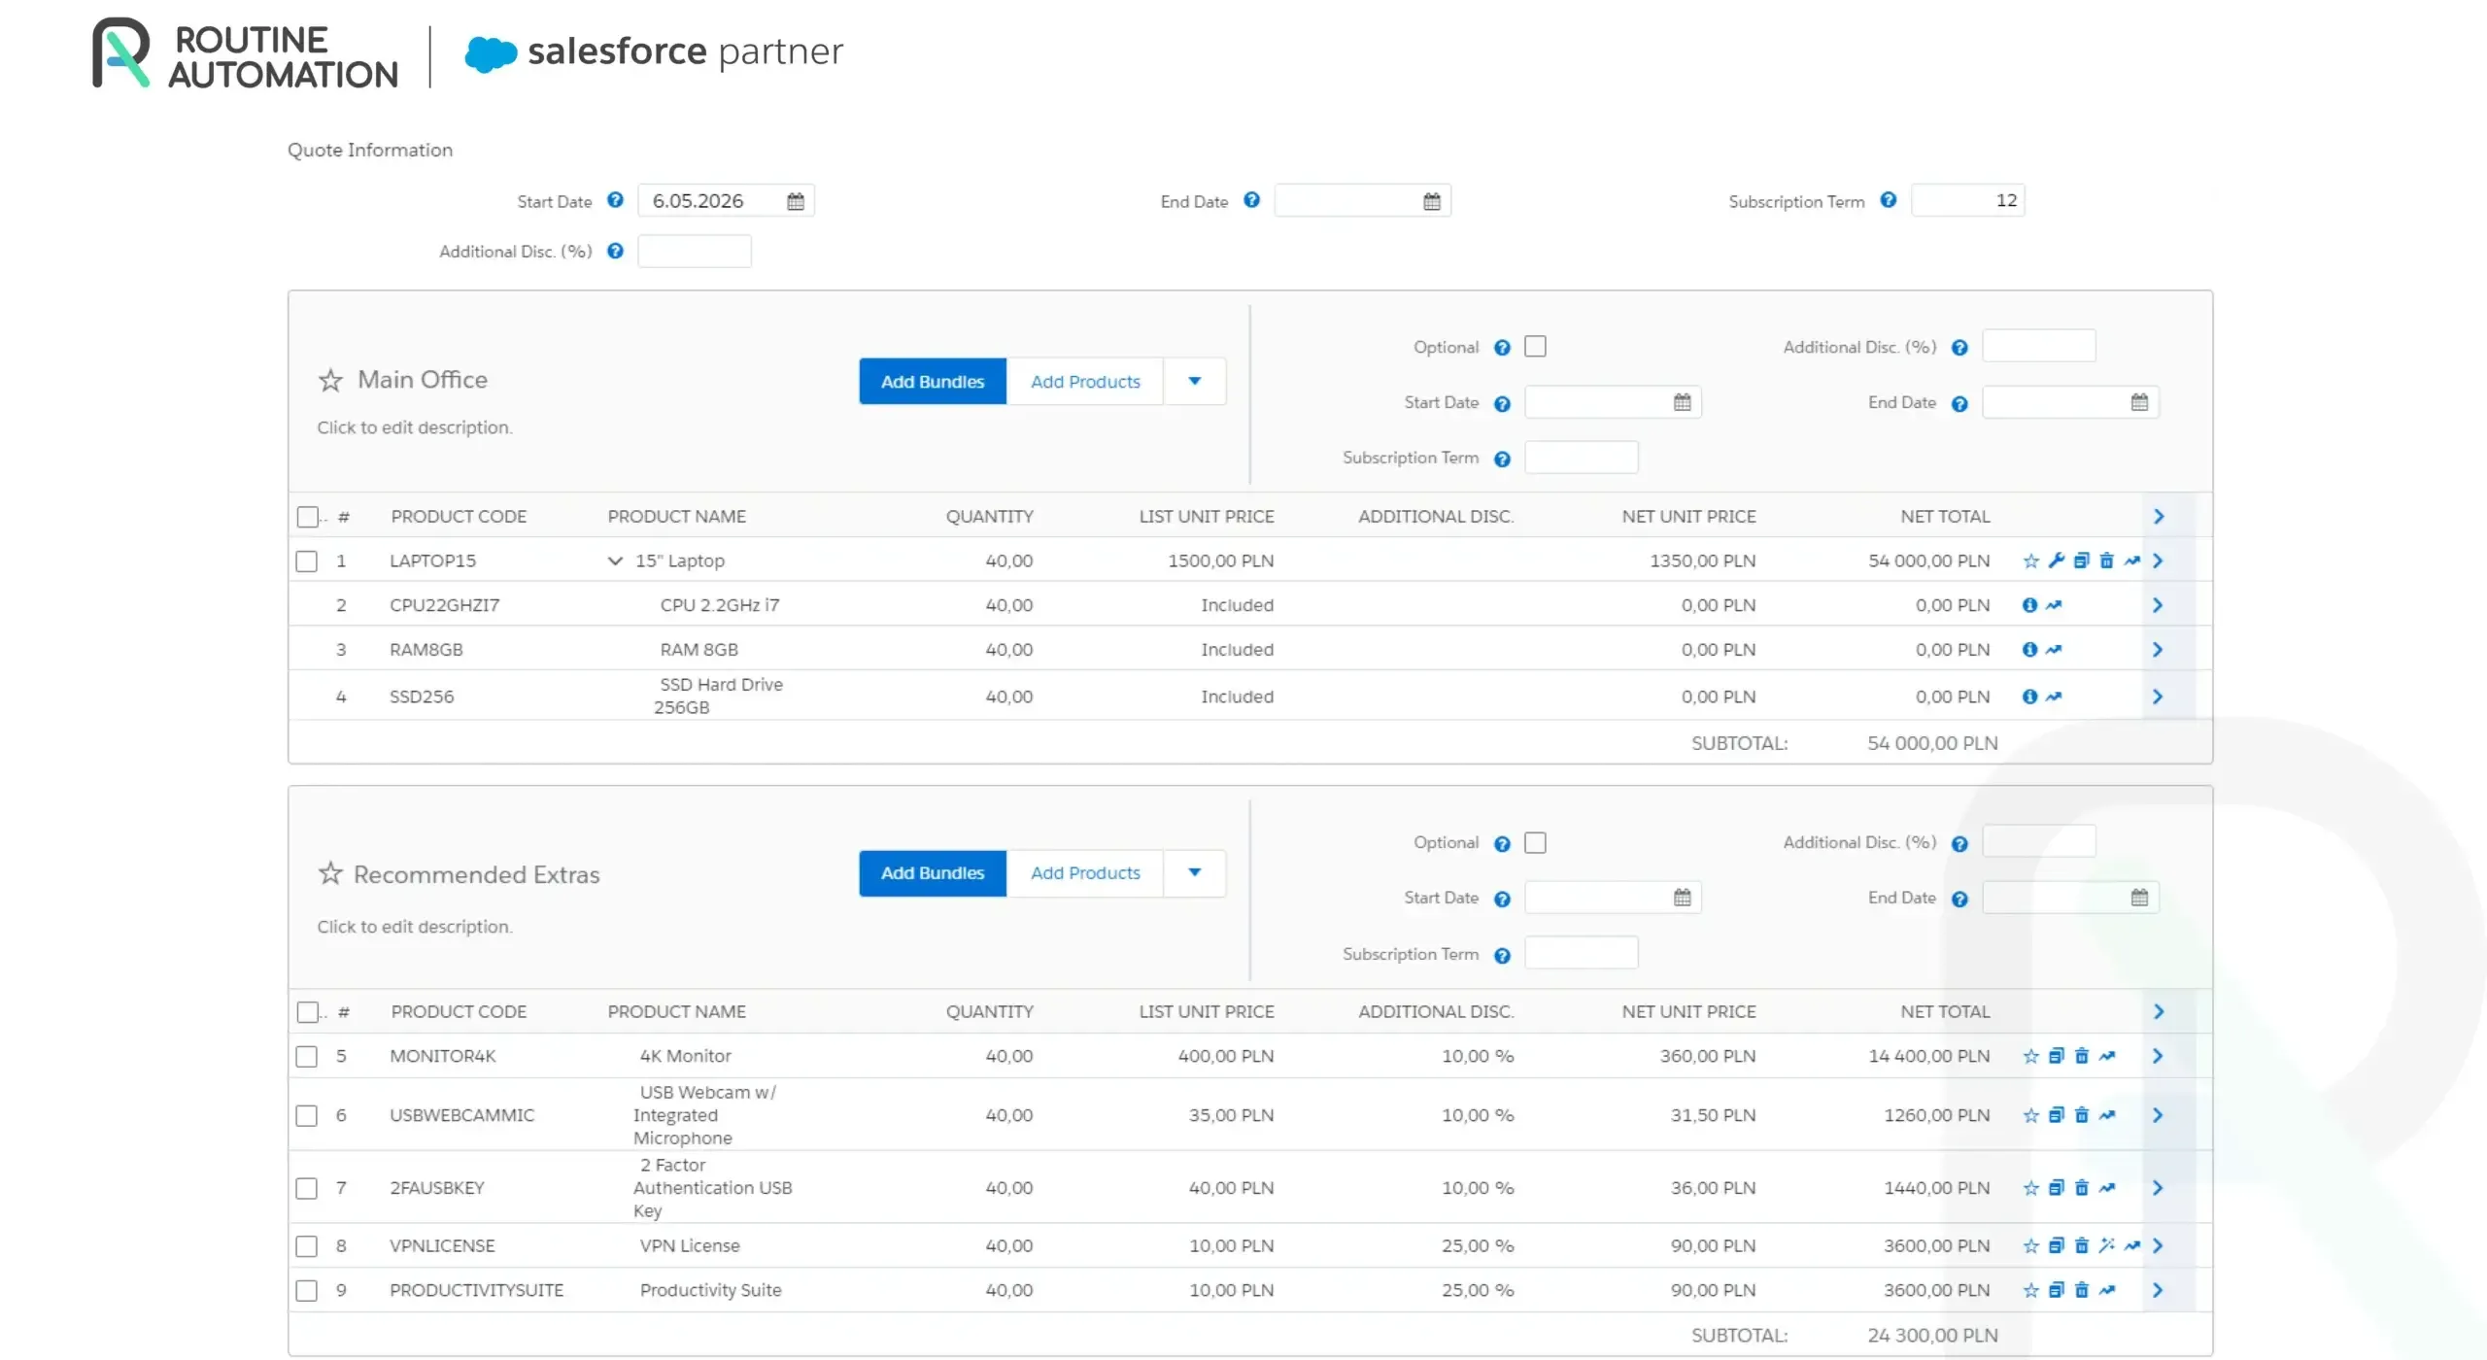2487x1360 pixels.
Task: Click Add Bundles in Main Office group
Action: (x=933, y=381)
